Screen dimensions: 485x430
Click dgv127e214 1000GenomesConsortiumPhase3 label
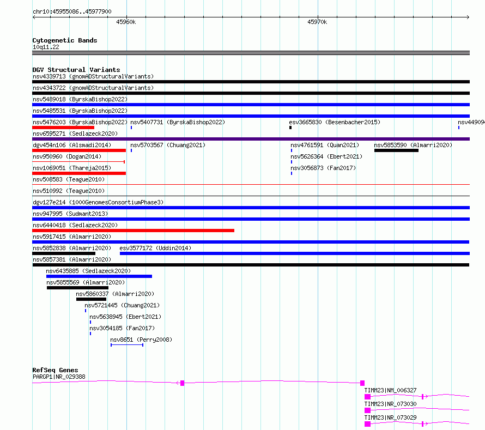point(98,202)
